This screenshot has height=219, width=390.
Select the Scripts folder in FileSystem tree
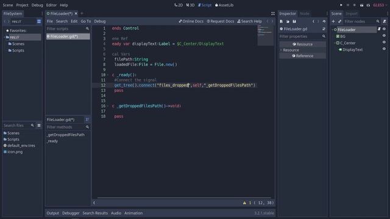16,50
